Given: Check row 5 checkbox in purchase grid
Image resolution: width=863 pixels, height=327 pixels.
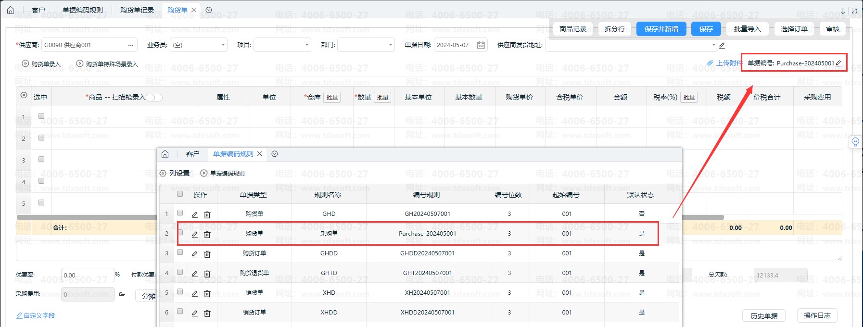Looking at the screenshot, I should click(41, 202).
